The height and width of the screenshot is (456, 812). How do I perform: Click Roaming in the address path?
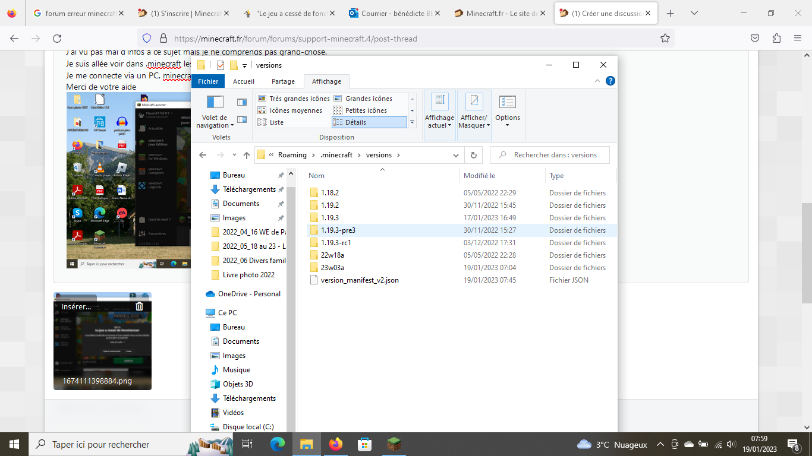coord(292,155)
